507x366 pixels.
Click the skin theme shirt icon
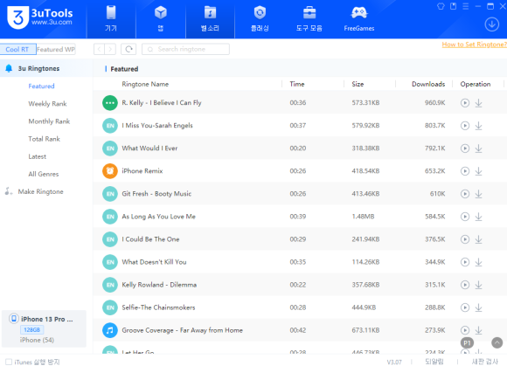[441, 6]
